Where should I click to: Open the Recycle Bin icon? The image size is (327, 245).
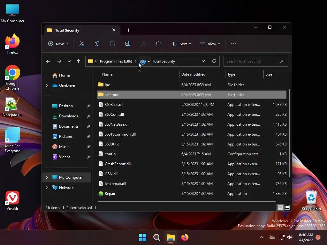pyautogui.click(x=311, y=200)
